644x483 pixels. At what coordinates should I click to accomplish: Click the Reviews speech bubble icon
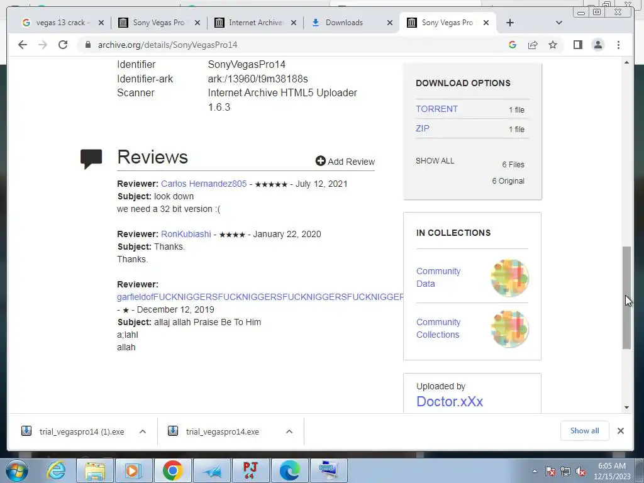click(x=91, y=158)
